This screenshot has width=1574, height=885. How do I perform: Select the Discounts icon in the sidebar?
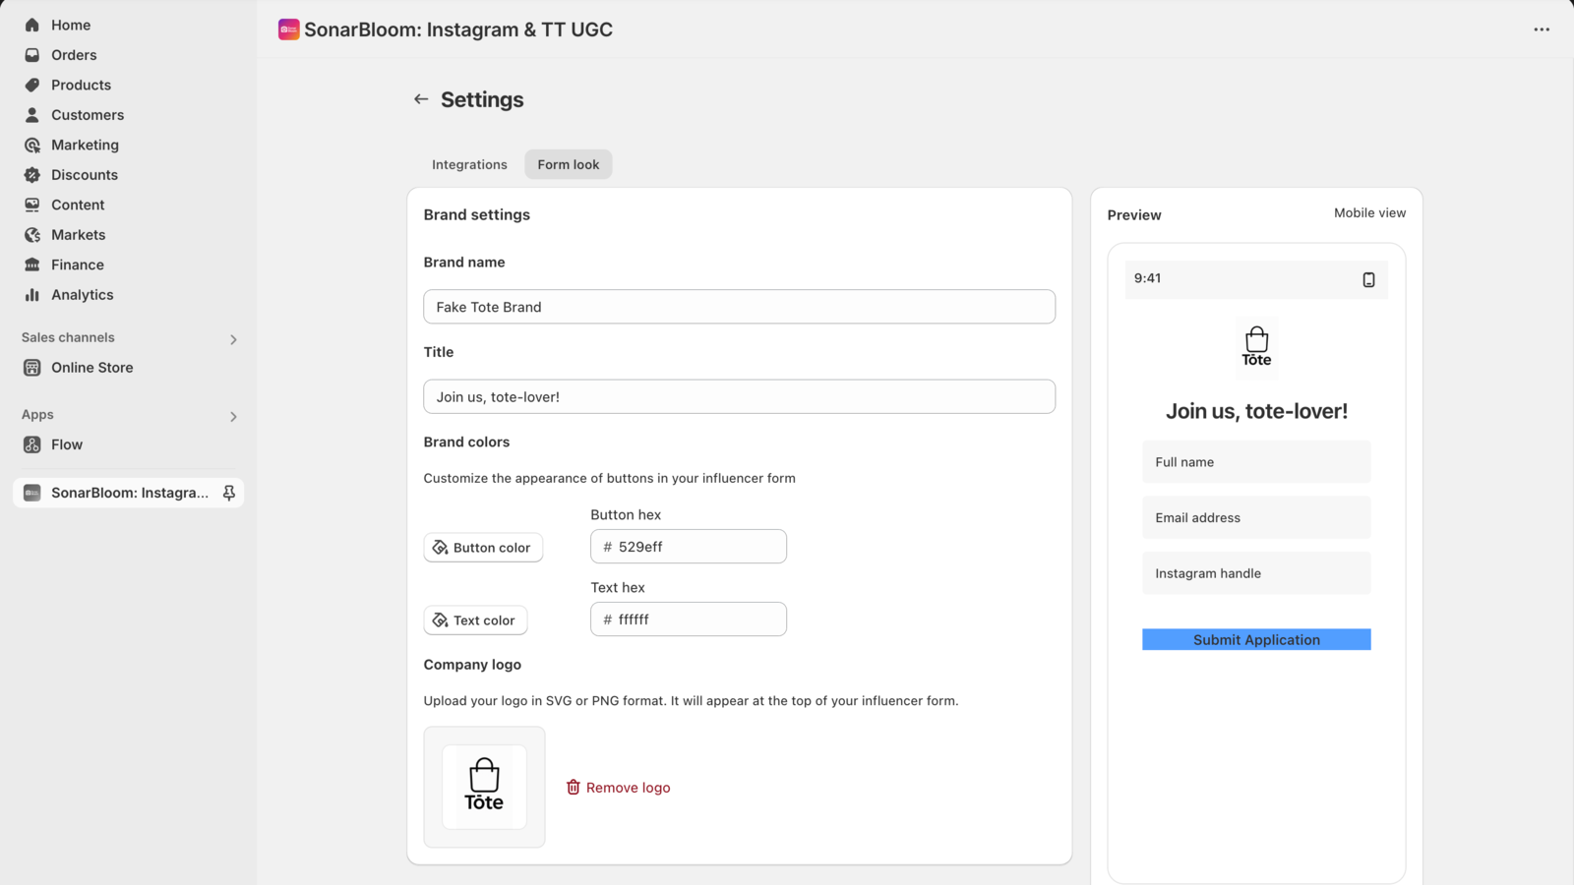[x=32, y=174]
